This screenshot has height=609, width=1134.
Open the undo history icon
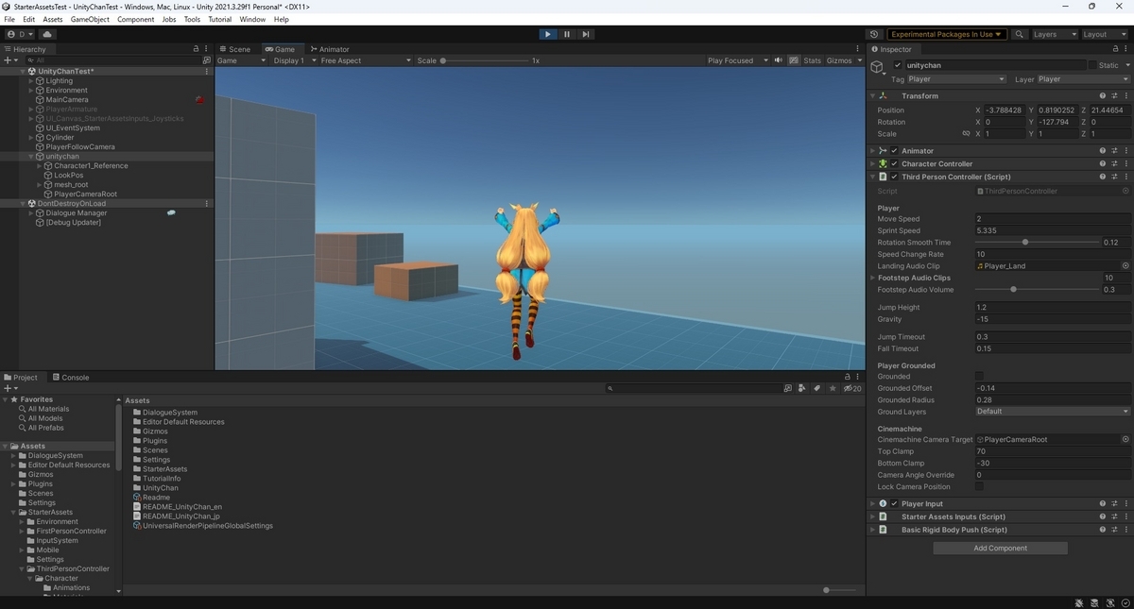873,34
